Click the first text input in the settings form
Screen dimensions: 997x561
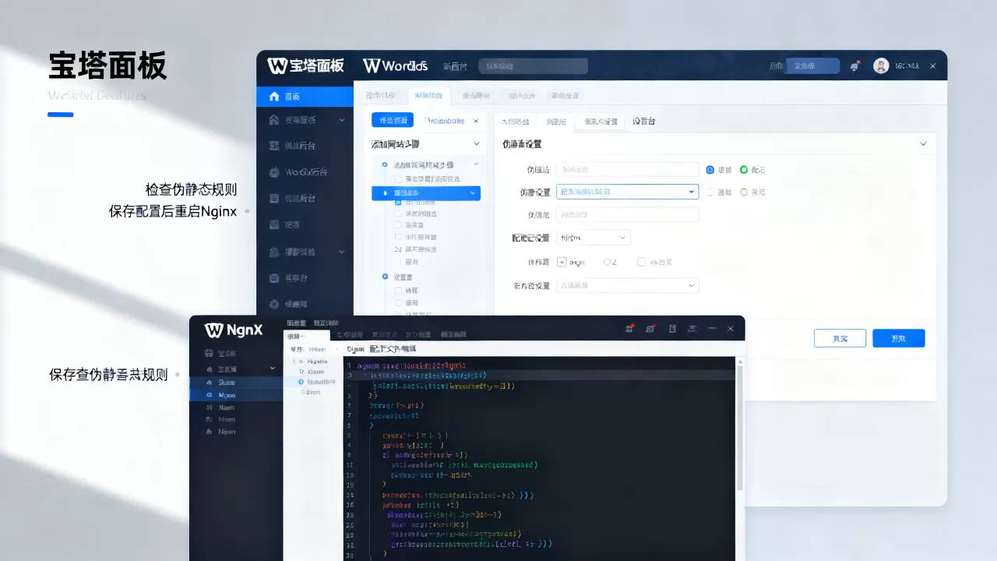point(627,169)
